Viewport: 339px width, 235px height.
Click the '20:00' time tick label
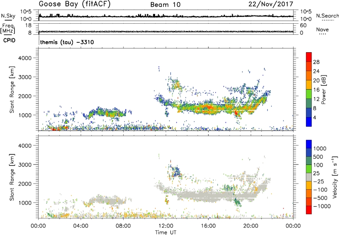[x=251, y=226]
